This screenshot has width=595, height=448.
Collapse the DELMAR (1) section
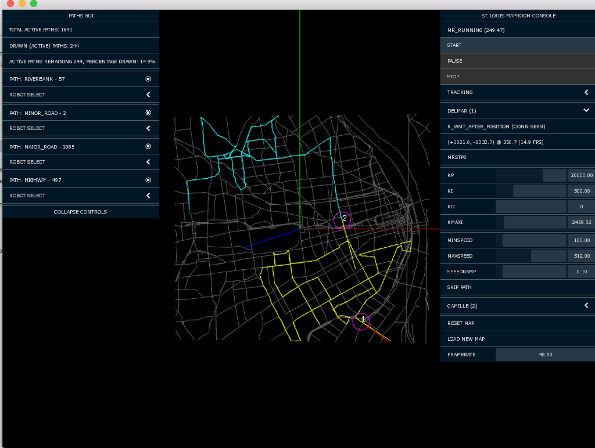586,110
